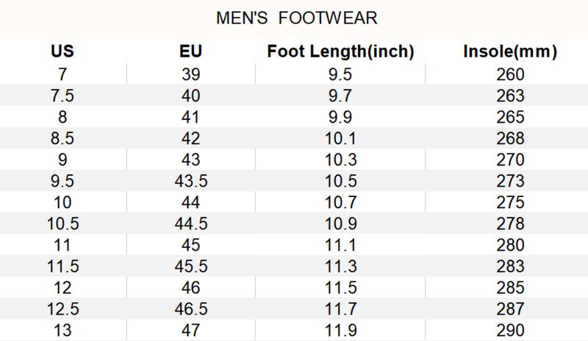
Task: Select insole value 290
Action: 510,330
